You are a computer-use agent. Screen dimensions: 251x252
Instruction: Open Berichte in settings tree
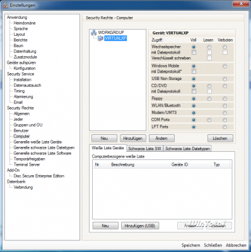[x=20, y=40]
